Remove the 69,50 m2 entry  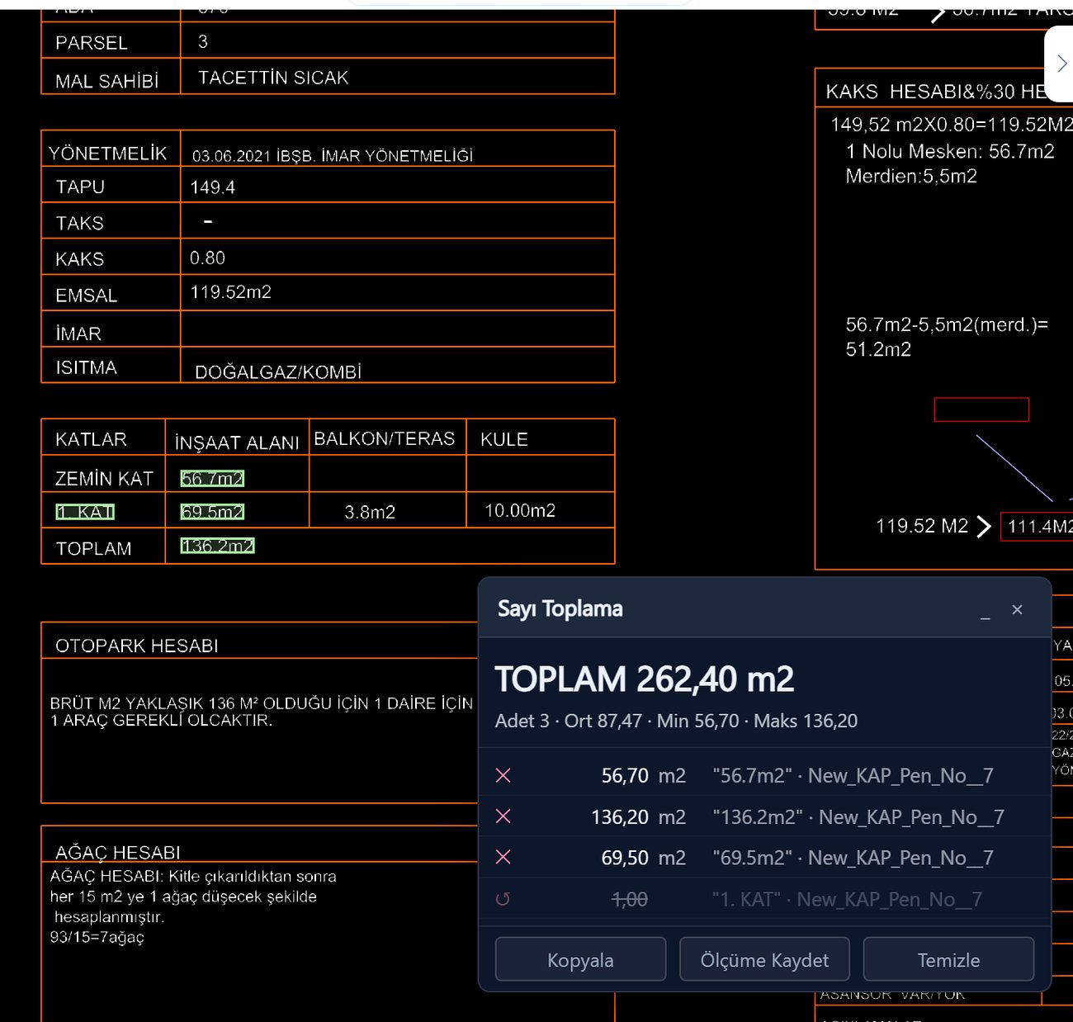[x=503, y=858]
